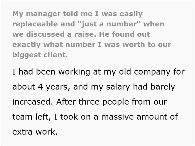
Task: Click the phrase "He found out"
Action: pyautogui.click(x=125, y=34)
